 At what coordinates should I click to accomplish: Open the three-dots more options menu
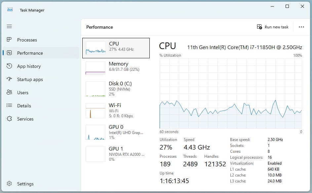point(301,27)
